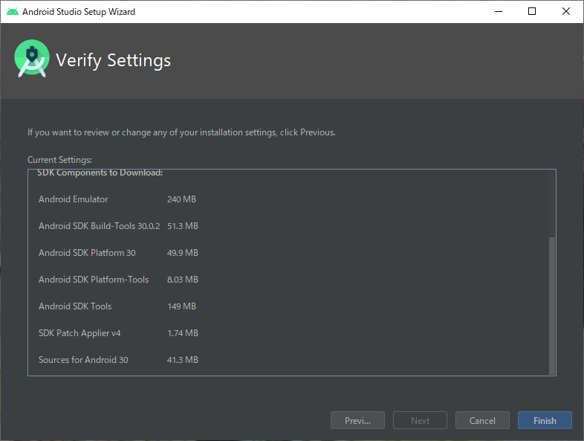
Task: Select Android SDK Platform 30 entry
Action: point(87,253)
